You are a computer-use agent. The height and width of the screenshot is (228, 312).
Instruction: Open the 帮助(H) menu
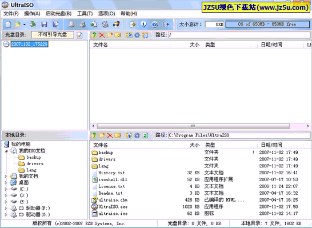(129, 14)
